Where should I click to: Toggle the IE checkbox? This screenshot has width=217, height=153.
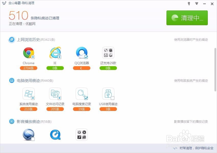click(59, 57)
